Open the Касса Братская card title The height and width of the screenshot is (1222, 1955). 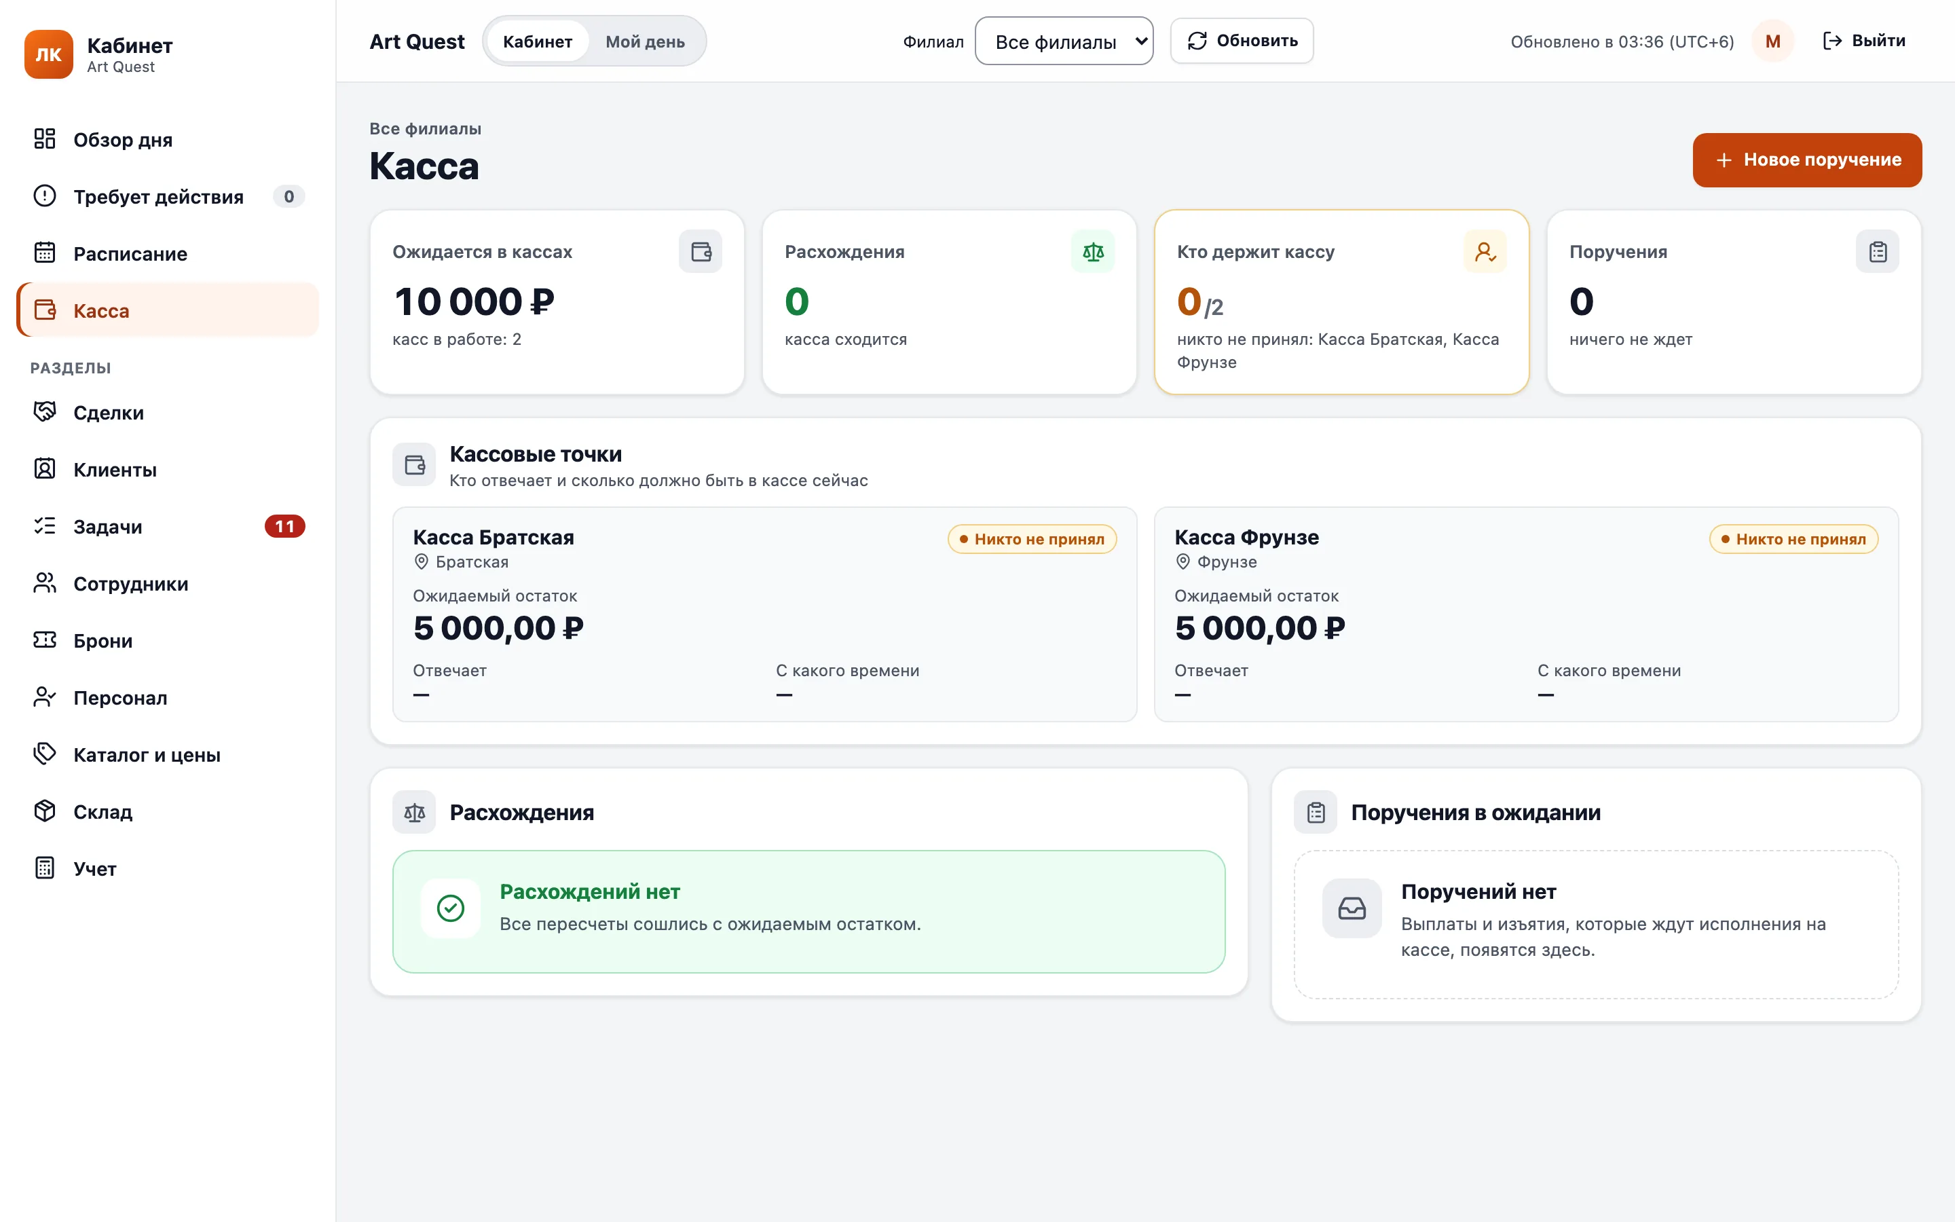tap(493, 536)
